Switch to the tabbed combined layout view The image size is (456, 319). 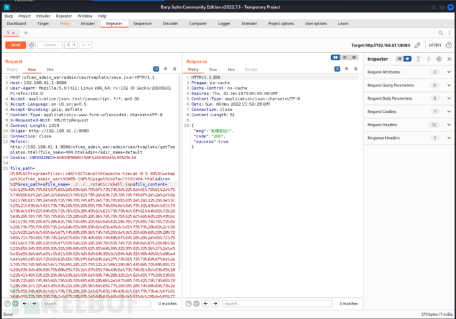point(354,57)
